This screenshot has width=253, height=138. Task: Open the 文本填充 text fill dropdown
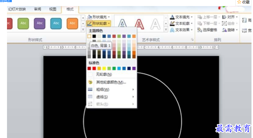pyautogui.click(x=181, y=17)
